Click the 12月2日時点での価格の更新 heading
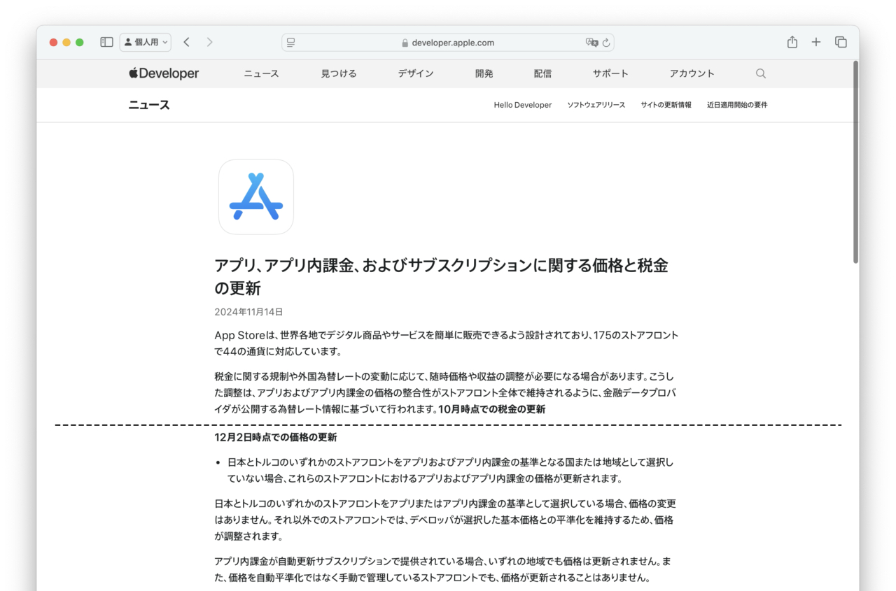Screen dimensions: 896x591 [x=276, y=437]
